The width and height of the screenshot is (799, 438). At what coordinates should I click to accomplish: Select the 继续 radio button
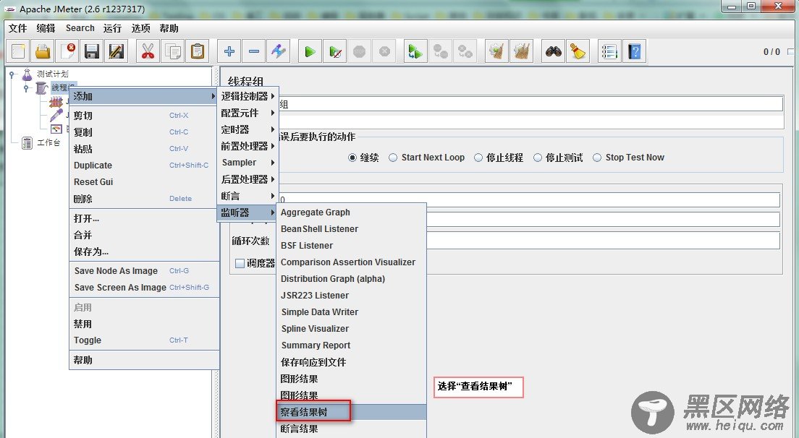(x=352, y=158)
